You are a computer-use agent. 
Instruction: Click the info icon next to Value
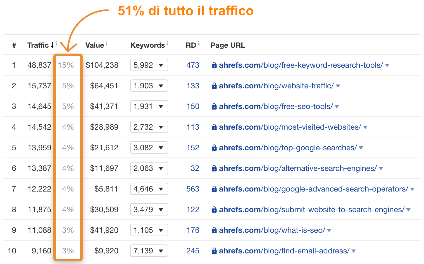click(x=107, y=43)
